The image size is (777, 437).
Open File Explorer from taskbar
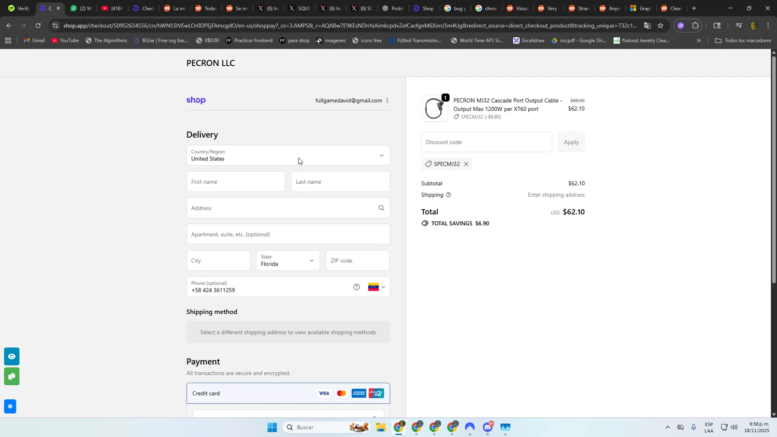(381, 428)
